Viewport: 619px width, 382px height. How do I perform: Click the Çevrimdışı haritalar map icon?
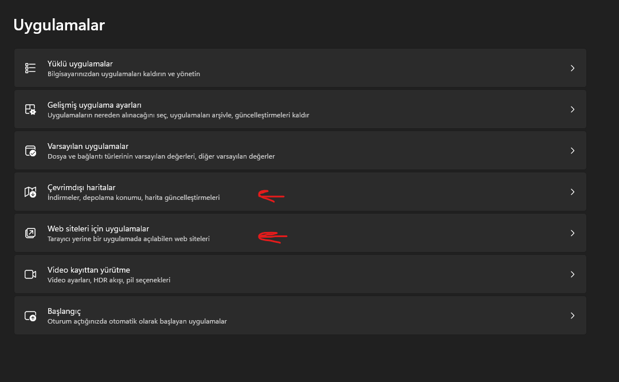(x=30, y=192)
